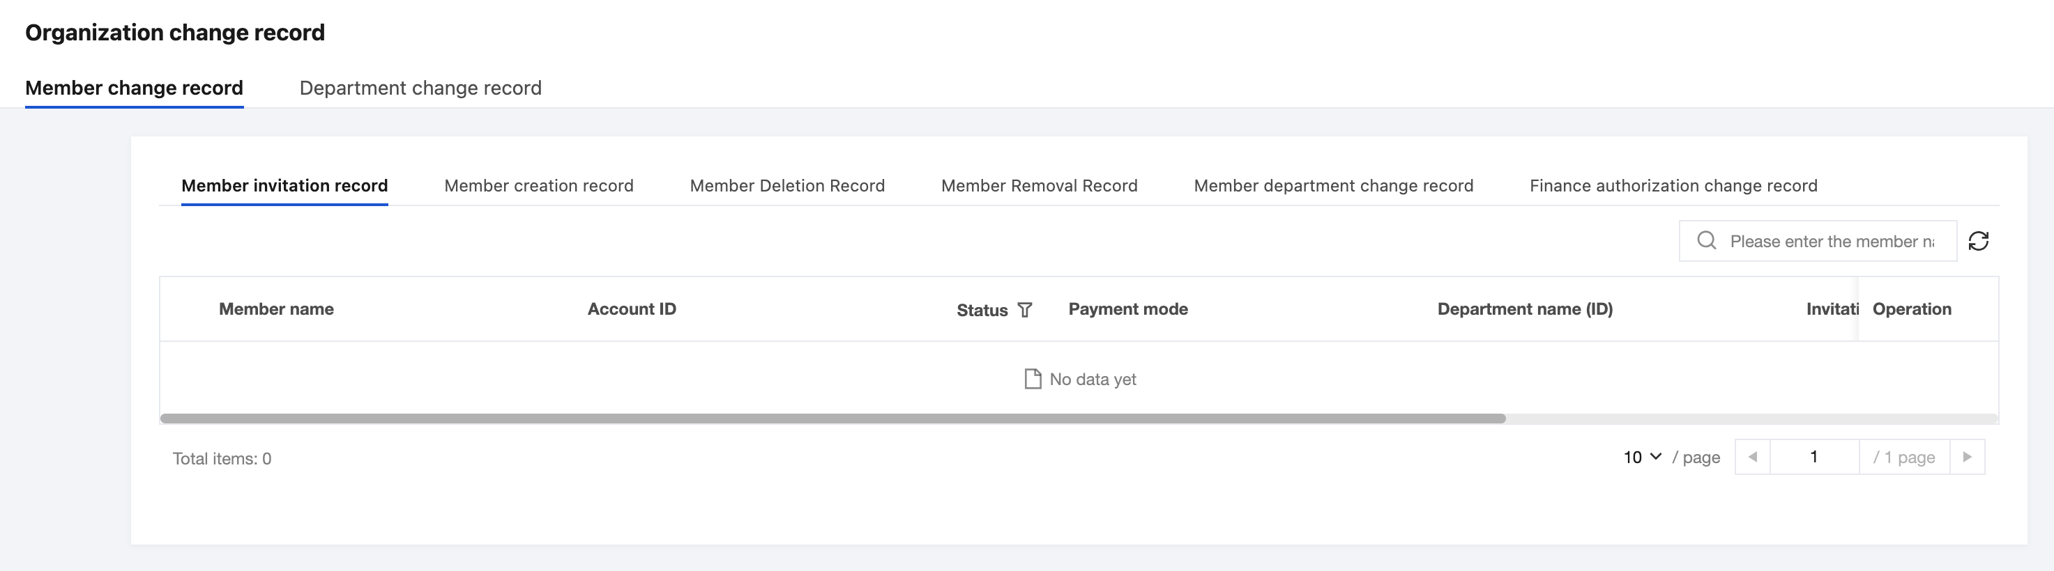Click the refresh icon beside search
Screen dimensions: 2054x571
pos(1978,242)
